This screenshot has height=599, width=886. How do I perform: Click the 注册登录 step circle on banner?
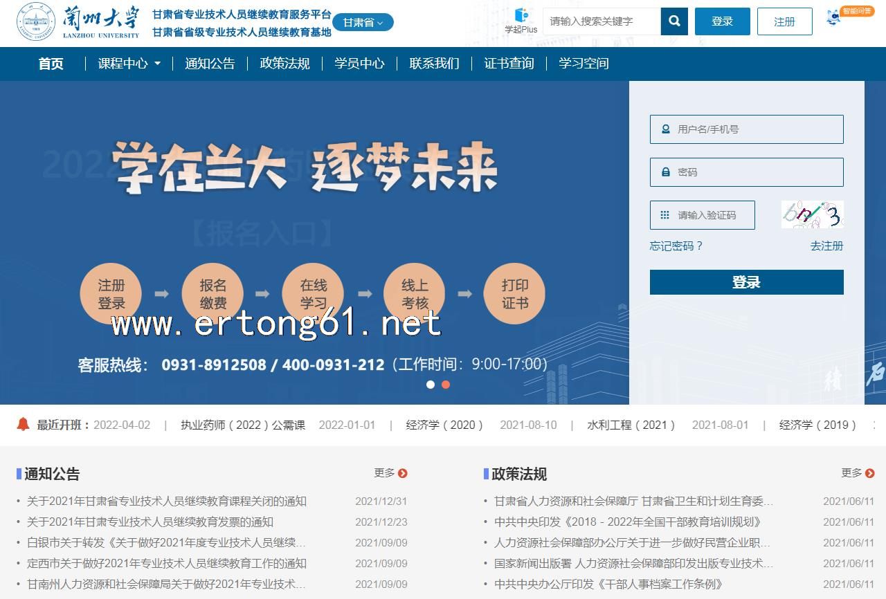pyautogui.click(x=111, y=294)
